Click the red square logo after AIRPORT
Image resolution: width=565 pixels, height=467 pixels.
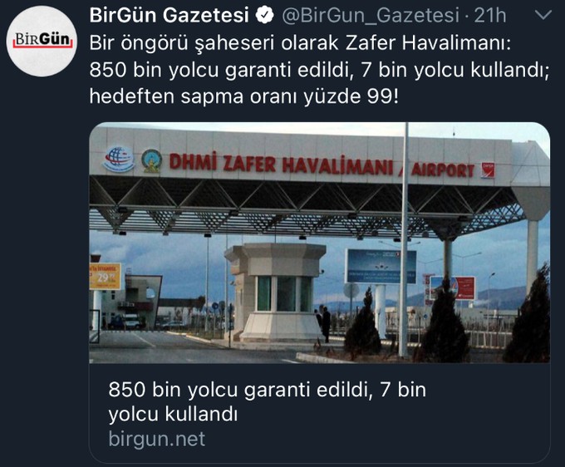488,170
